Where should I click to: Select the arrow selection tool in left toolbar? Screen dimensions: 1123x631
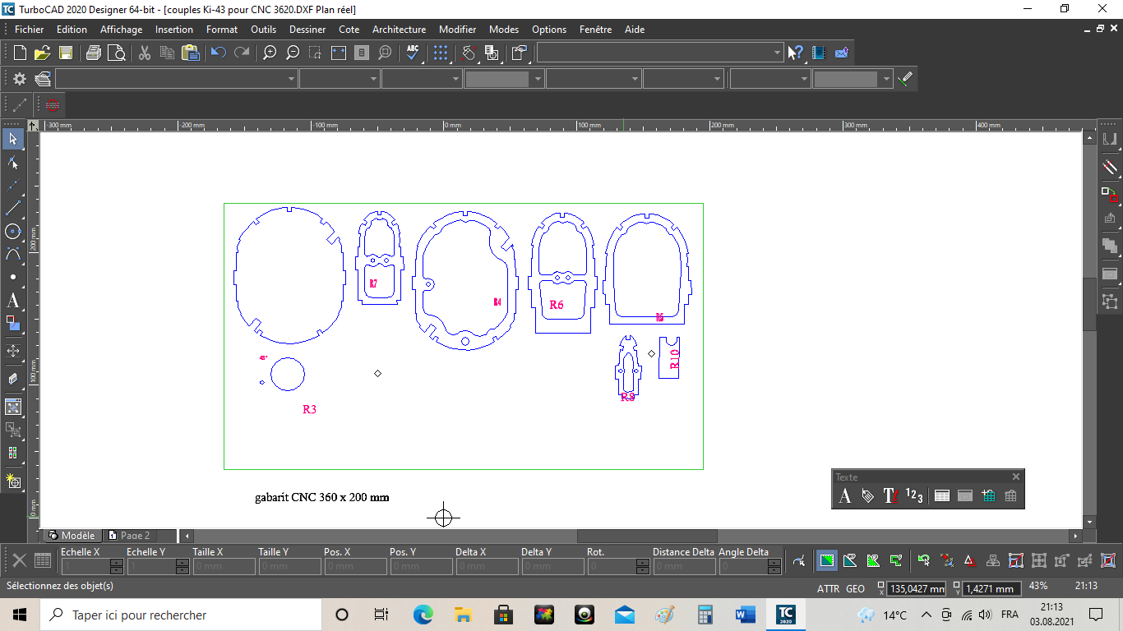point(13,138)
